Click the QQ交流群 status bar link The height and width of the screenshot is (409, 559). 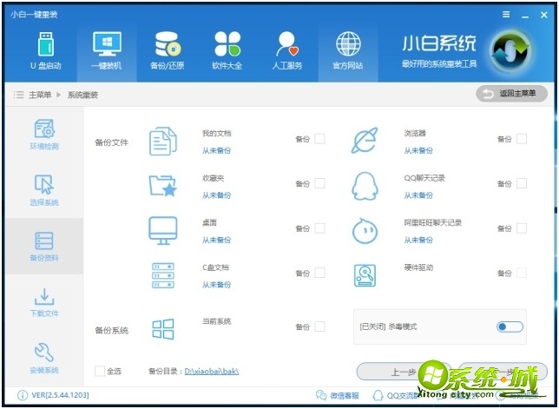click(395, 395)
